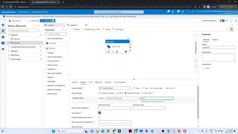Uncheck the Recursively checkbox
The image size is (238, 134).
tap(99, 113)
